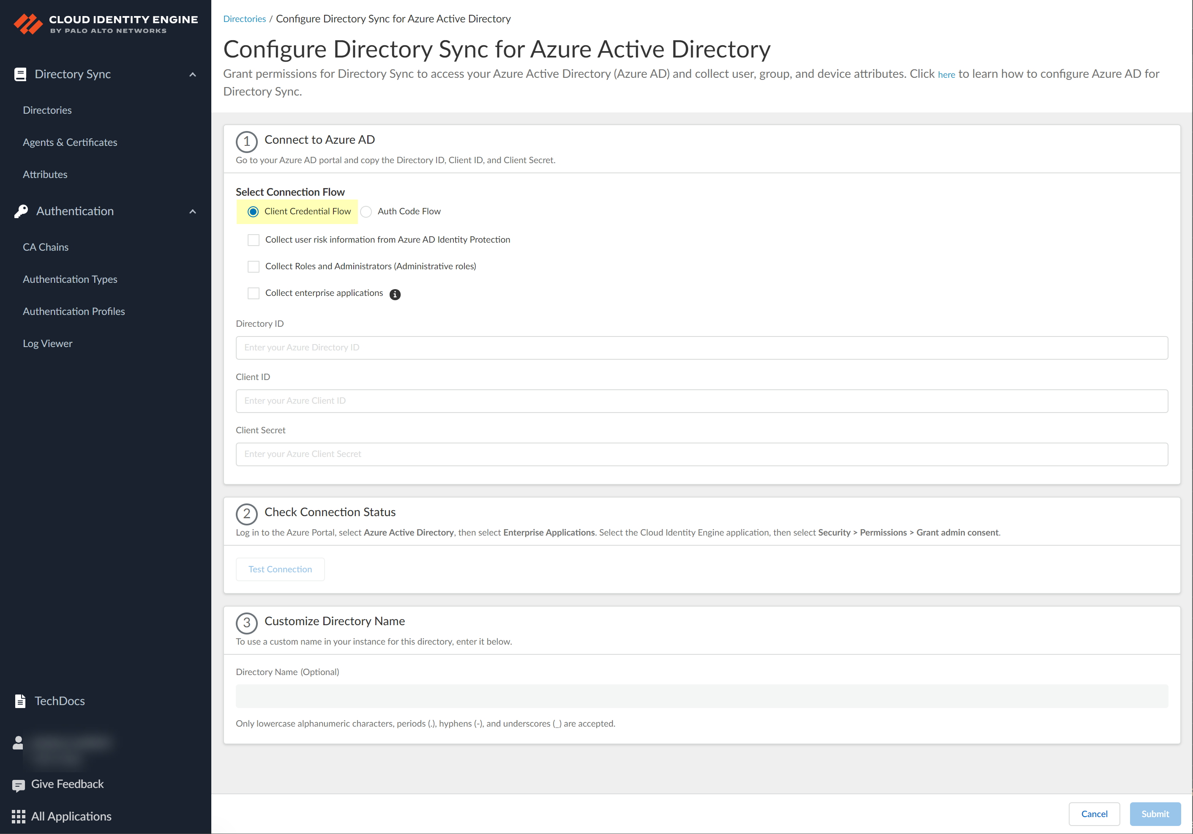Click info icon beside Collect enterprise applications

(x=395, y=295)
